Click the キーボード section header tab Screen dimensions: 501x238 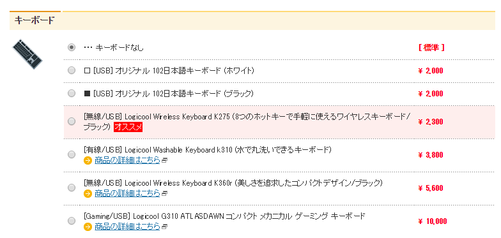35,20
